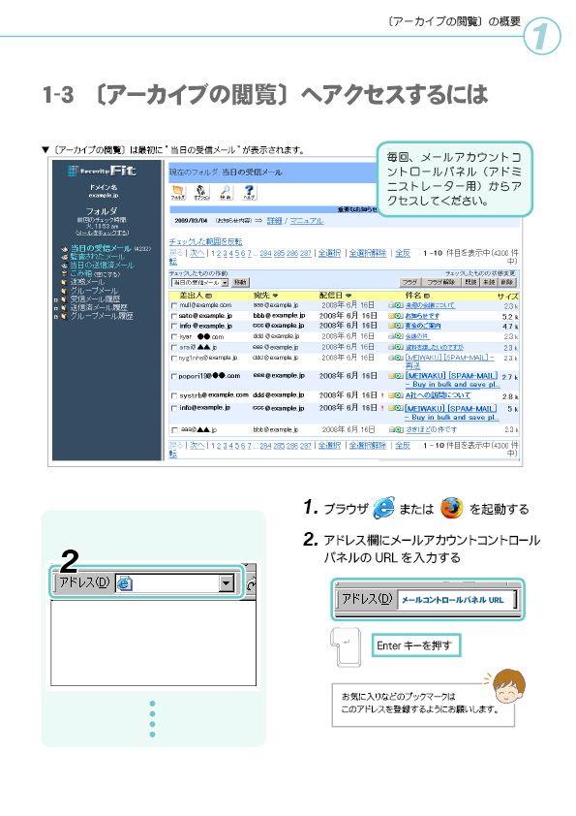Open the 当日の受信メール move-destination dropdown
Image resolution: width=576 pixels, height=816 pixels.
point(200,283)
